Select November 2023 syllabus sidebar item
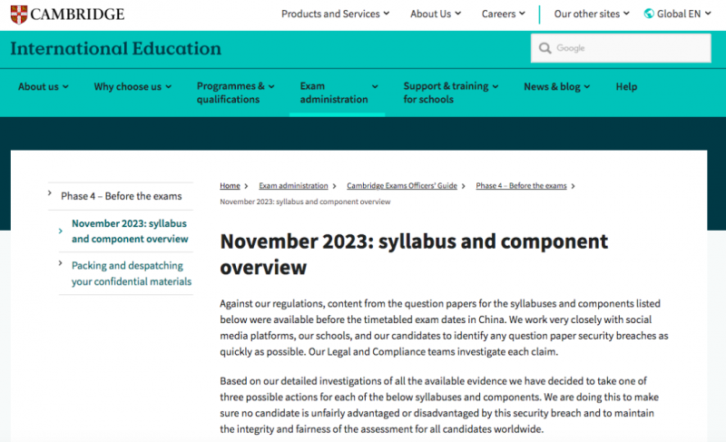Viewport: 726px width, 442px height. tap(130, 231)
